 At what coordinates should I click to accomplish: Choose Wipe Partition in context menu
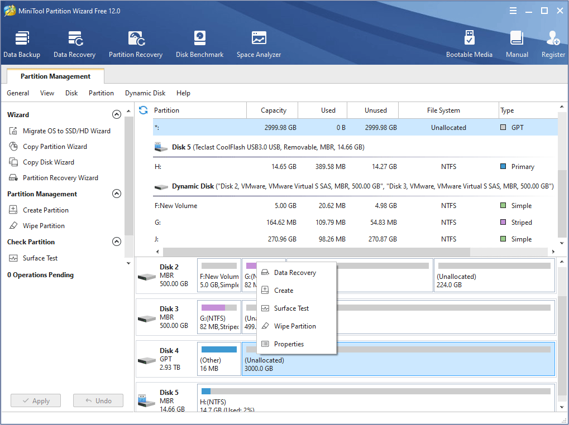click(297, 326)
